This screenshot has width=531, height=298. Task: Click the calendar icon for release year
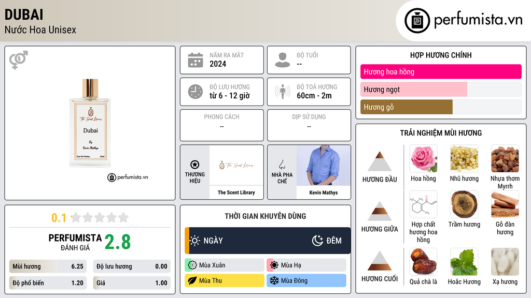tap(195, 60)
